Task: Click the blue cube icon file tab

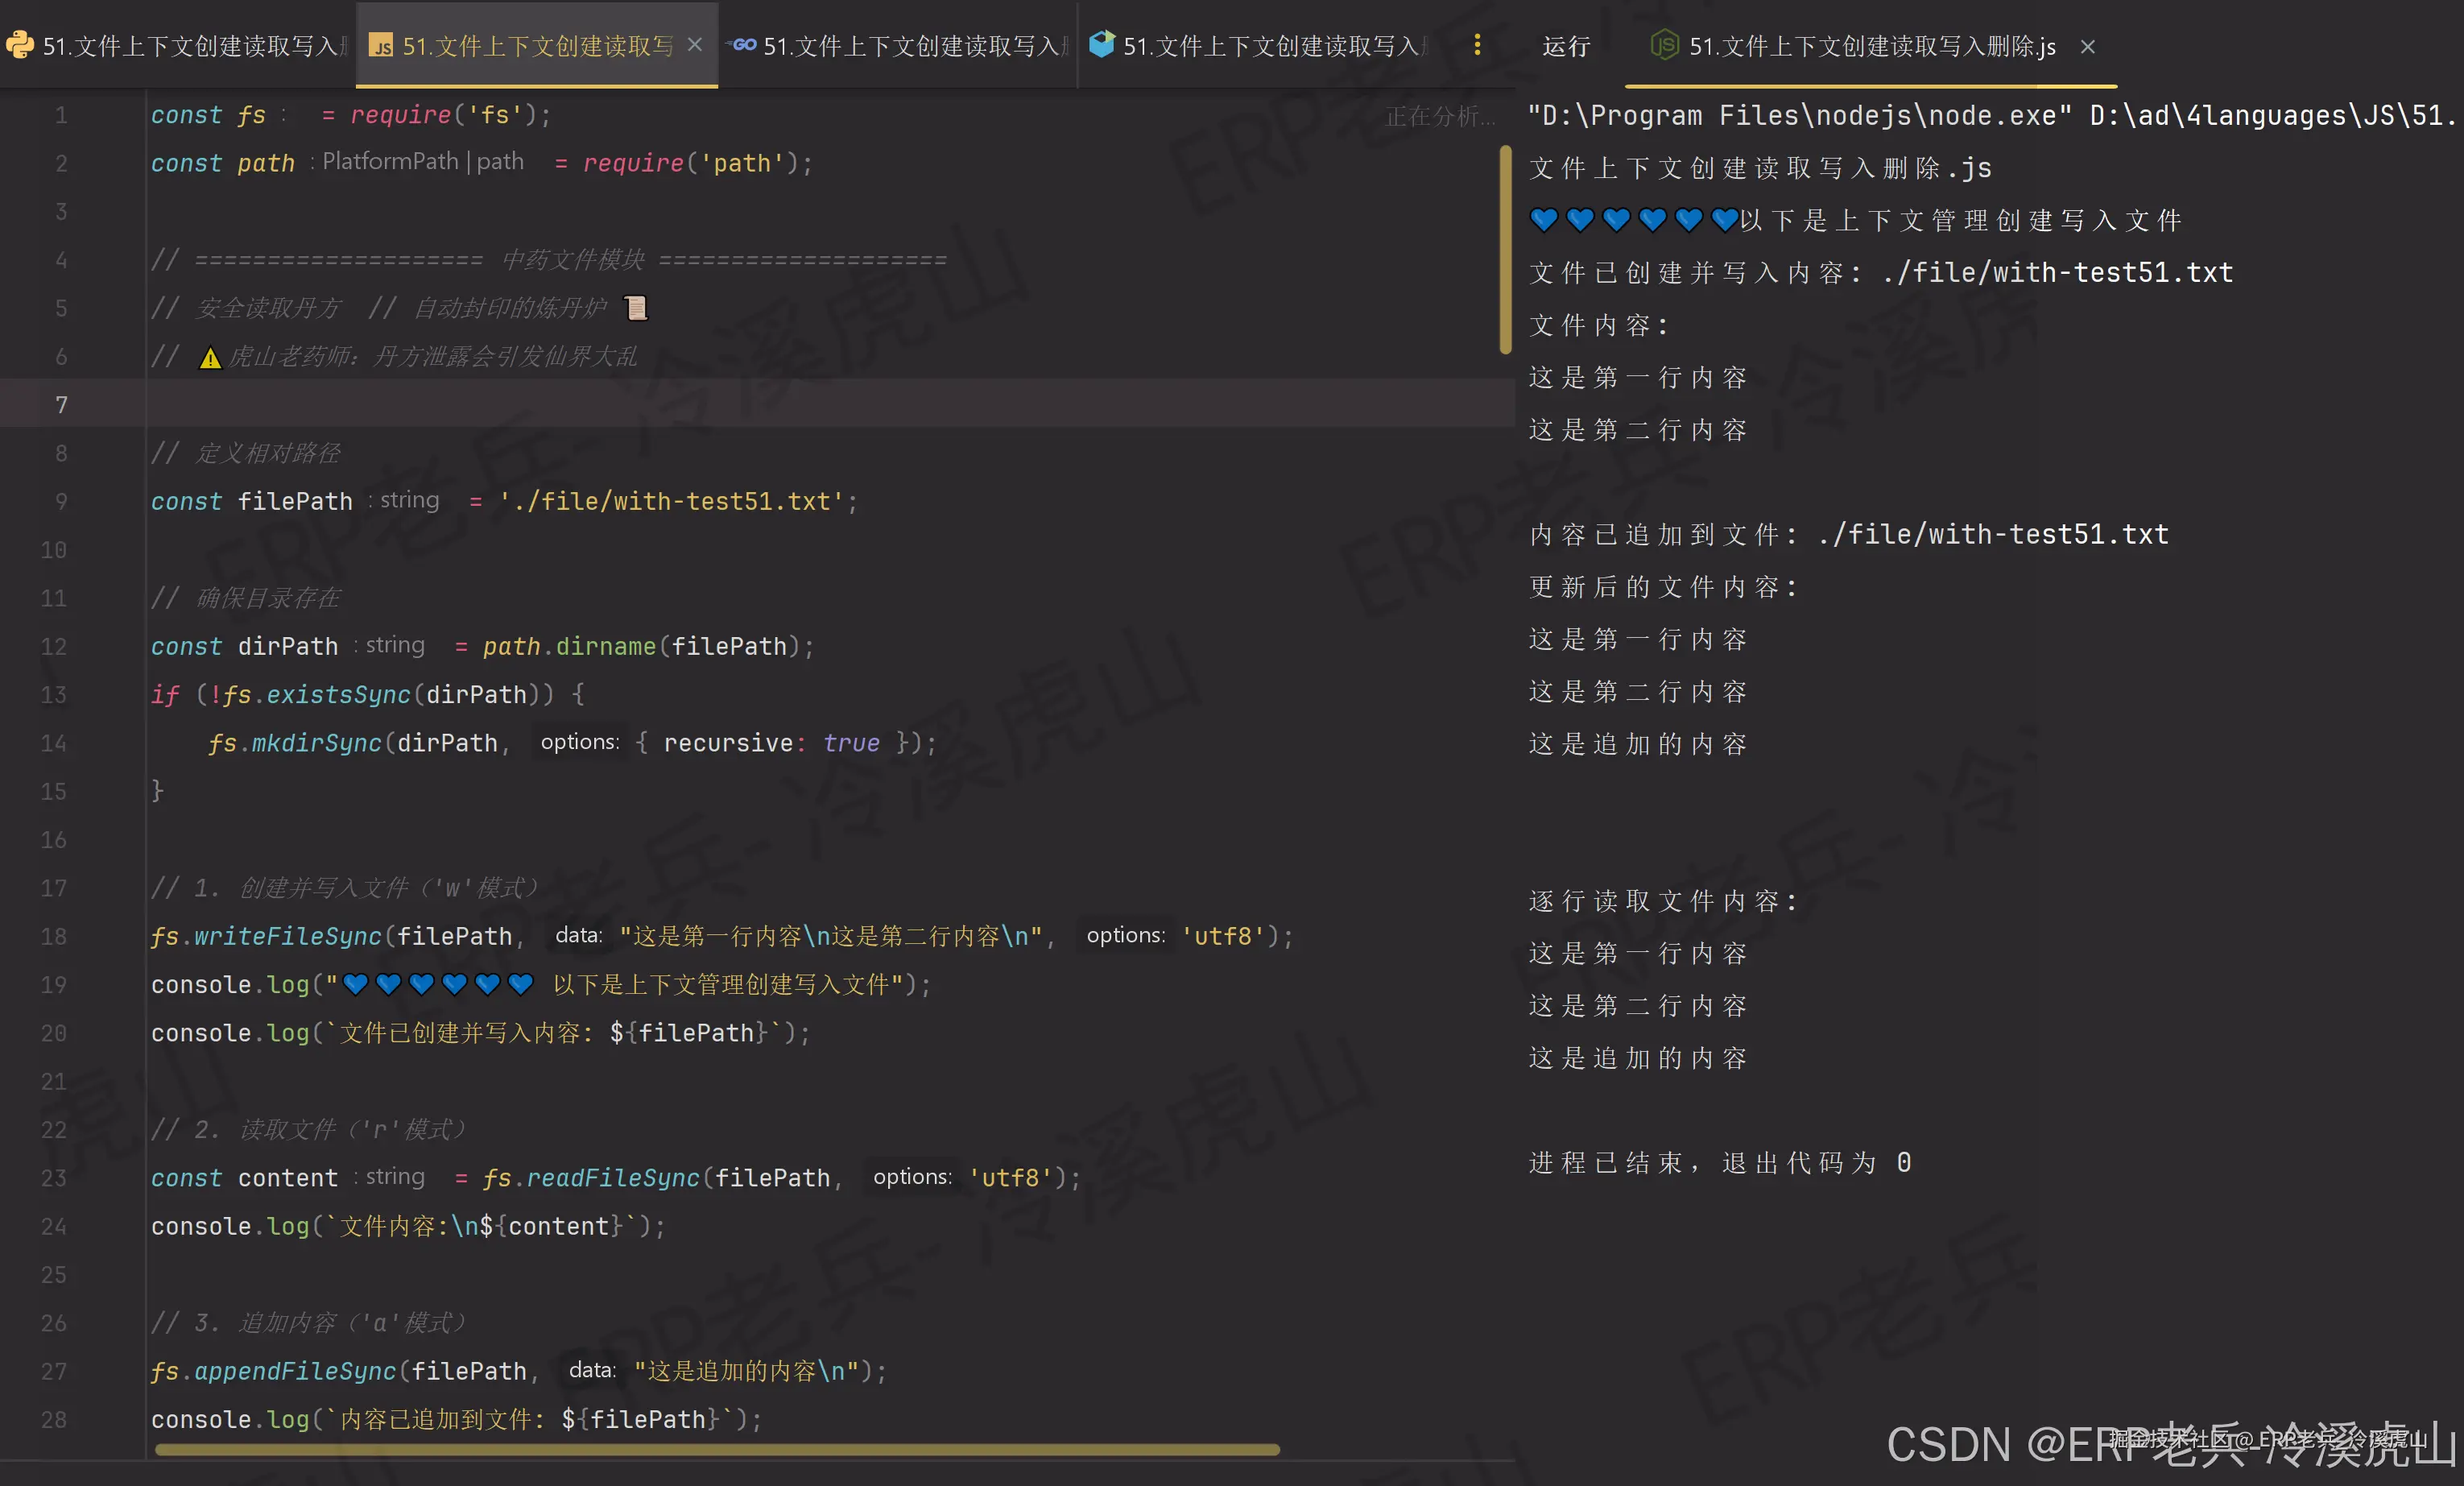Action: (1102, 44)
